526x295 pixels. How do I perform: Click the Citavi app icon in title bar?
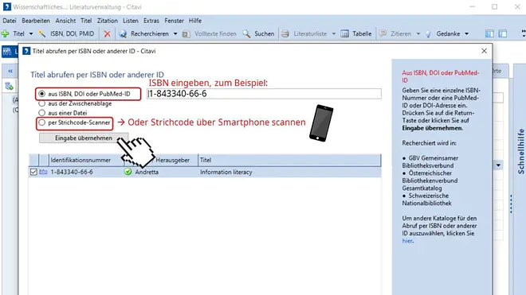[6, 6]
